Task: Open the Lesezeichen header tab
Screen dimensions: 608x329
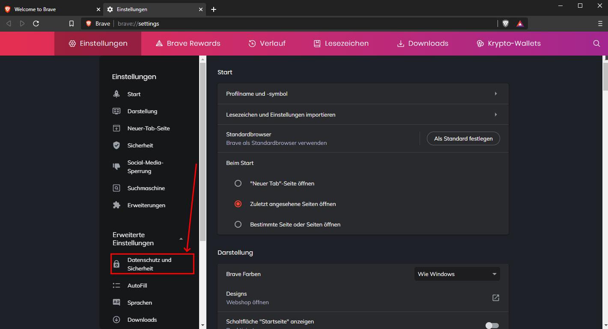Action: click(341, 44)
